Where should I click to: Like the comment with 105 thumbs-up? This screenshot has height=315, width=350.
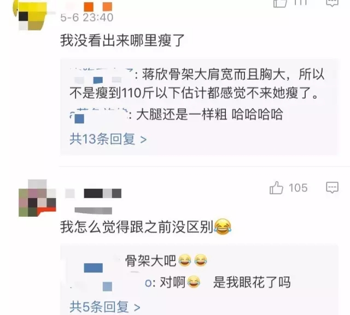276,188
